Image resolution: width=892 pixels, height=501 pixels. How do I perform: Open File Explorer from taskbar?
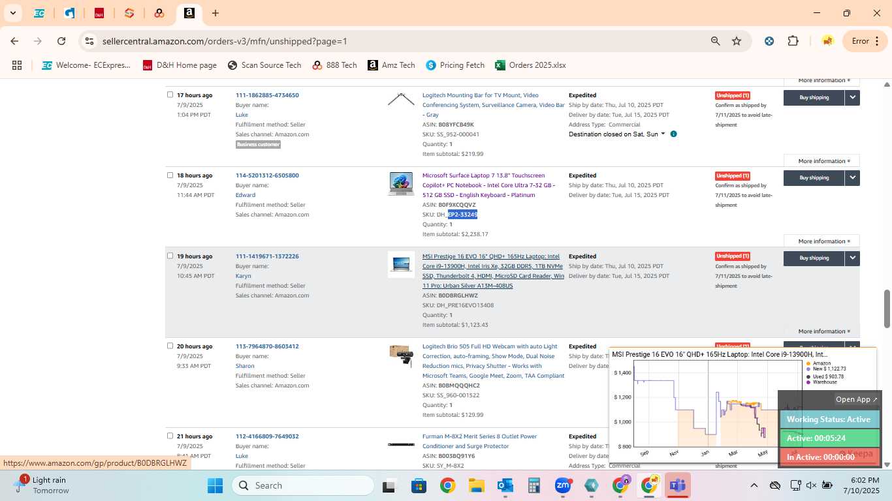[476, 485]
